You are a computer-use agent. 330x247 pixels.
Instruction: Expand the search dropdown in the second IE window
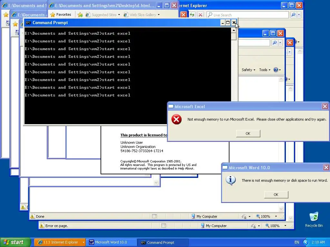tap(280, 43)
